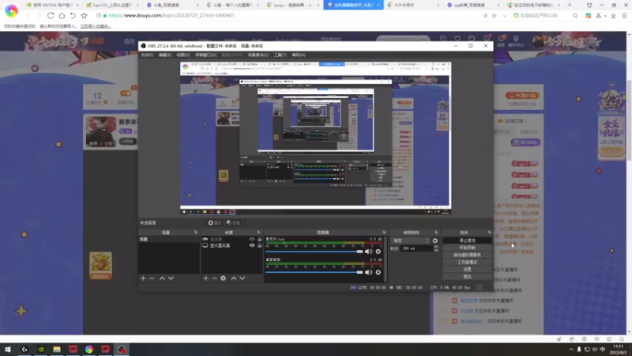Open the 场景集合(S) menu in OBS
632x356 pixels.
point(258,55)
